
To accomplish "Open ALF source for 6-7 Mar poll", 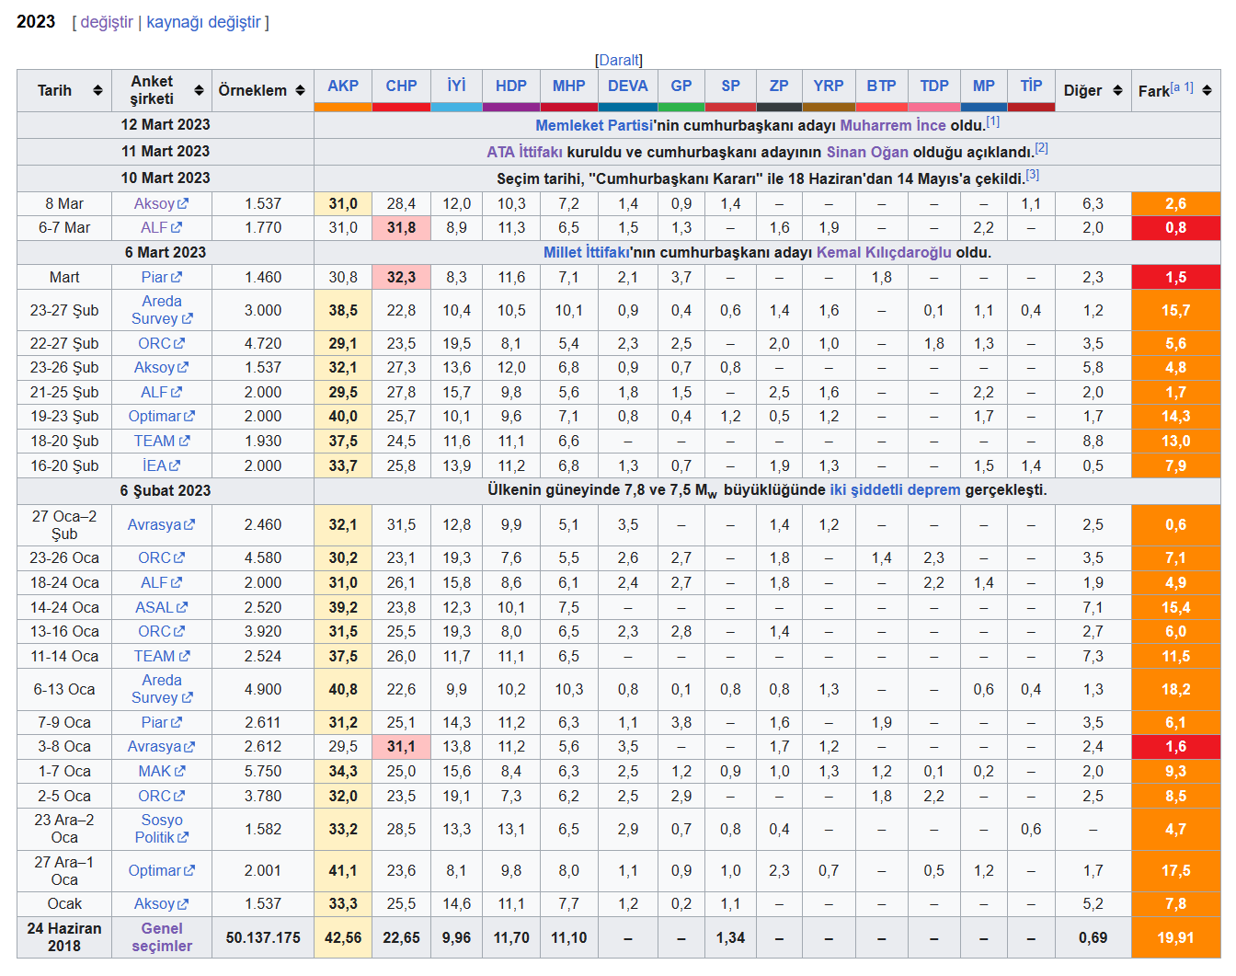I will coord(161,227).
